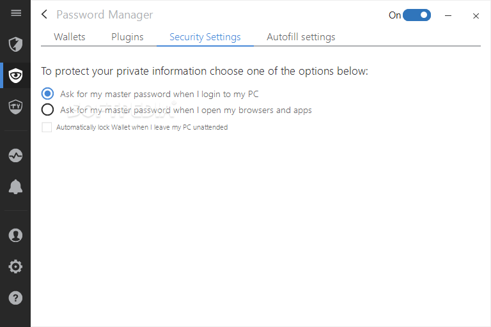Open the hamburger menu in the sidebar
Image resolution: width=491 pixels, height=327 pixels.
[x=16, y=13]
